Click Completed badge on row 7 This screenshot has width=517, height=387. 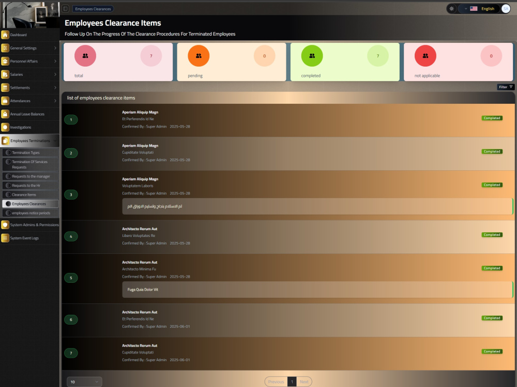492,351
